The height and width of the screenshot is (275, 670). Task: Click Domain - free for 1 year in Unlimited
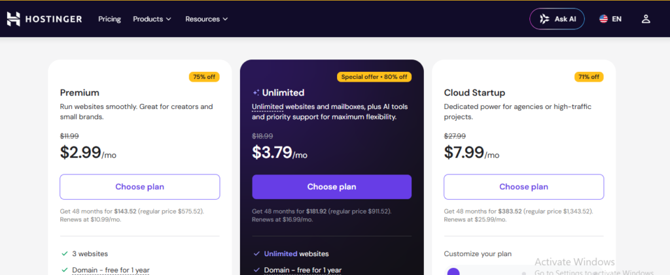coord(303,270)
